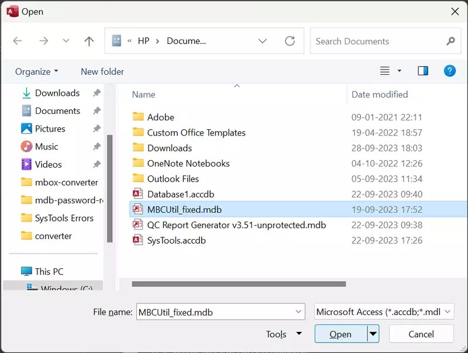Click the Downloads sidebar icon
468x353 pixels.
(x=26, y=93)
